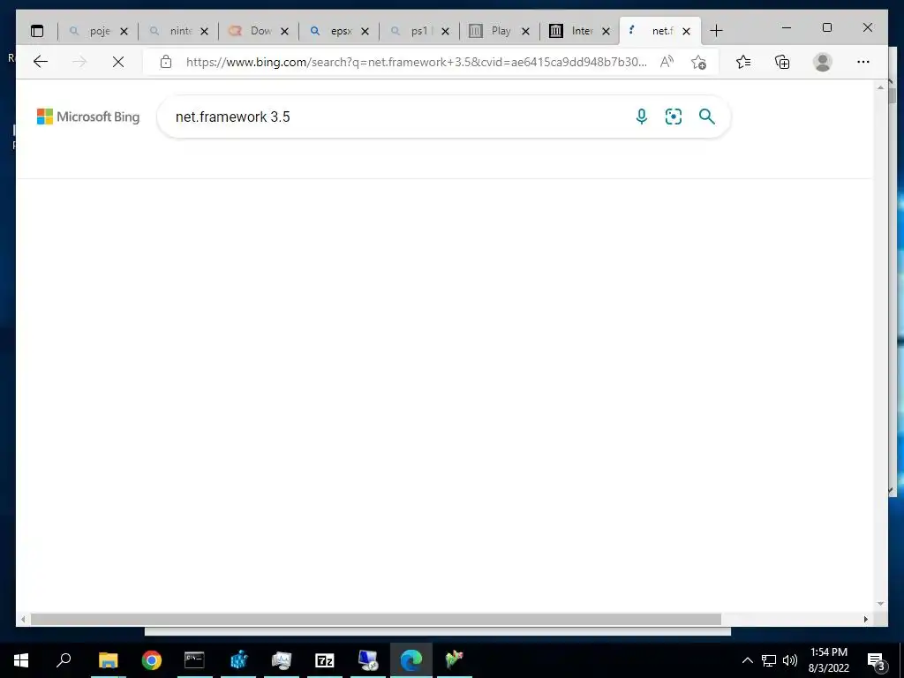Open a new browser tab
This screenshot has height=678, width=904.
pyautogui.click(x=716, y=31)
